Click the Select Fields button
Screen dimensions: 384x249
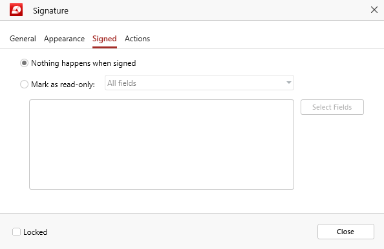tap(332, 107)
